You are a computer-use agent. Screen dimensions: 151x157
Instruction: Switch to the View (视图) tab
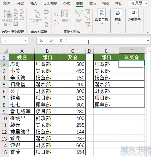[106, 4]
